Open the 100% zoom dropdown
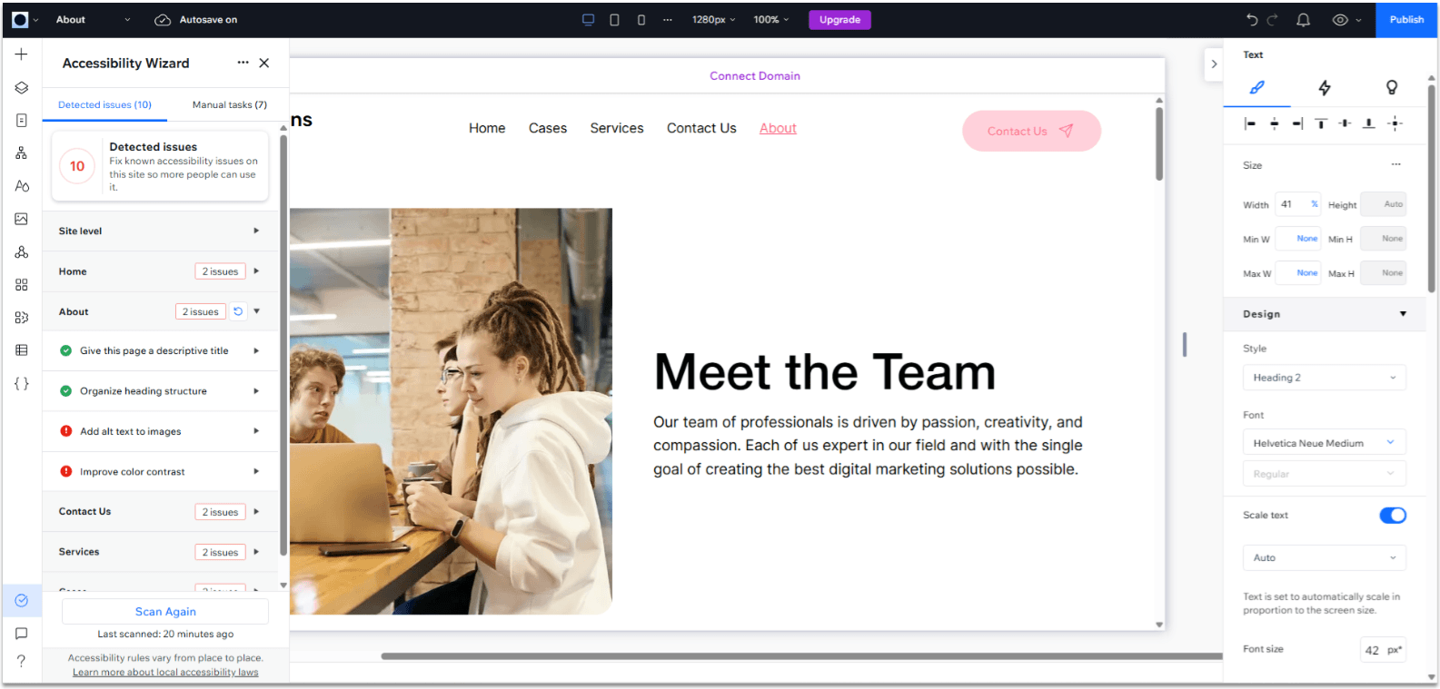 pos(771,20)
